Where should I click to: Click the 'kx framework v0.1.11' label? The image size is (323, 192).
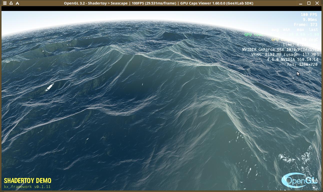[x=27, y=187]
